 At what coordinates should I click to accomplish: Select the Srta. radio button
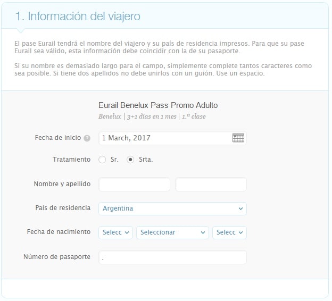point(130,160)
